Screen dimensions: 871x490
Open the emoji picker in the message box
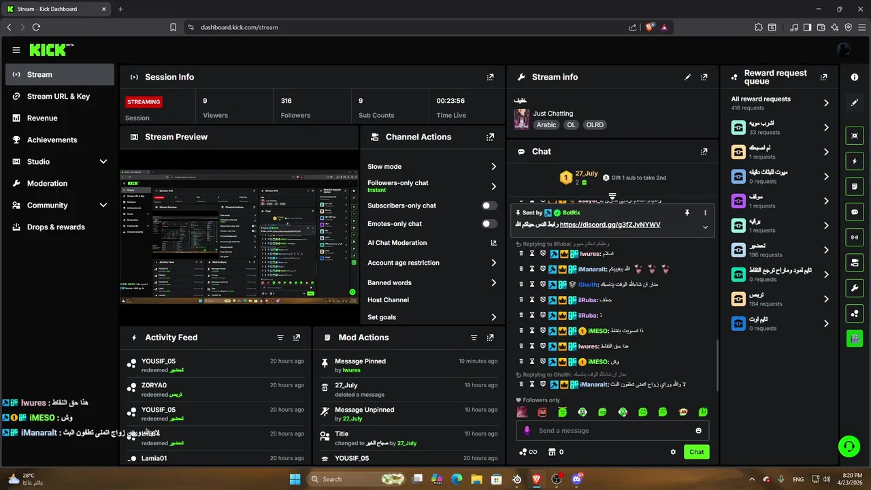[698, 431]
